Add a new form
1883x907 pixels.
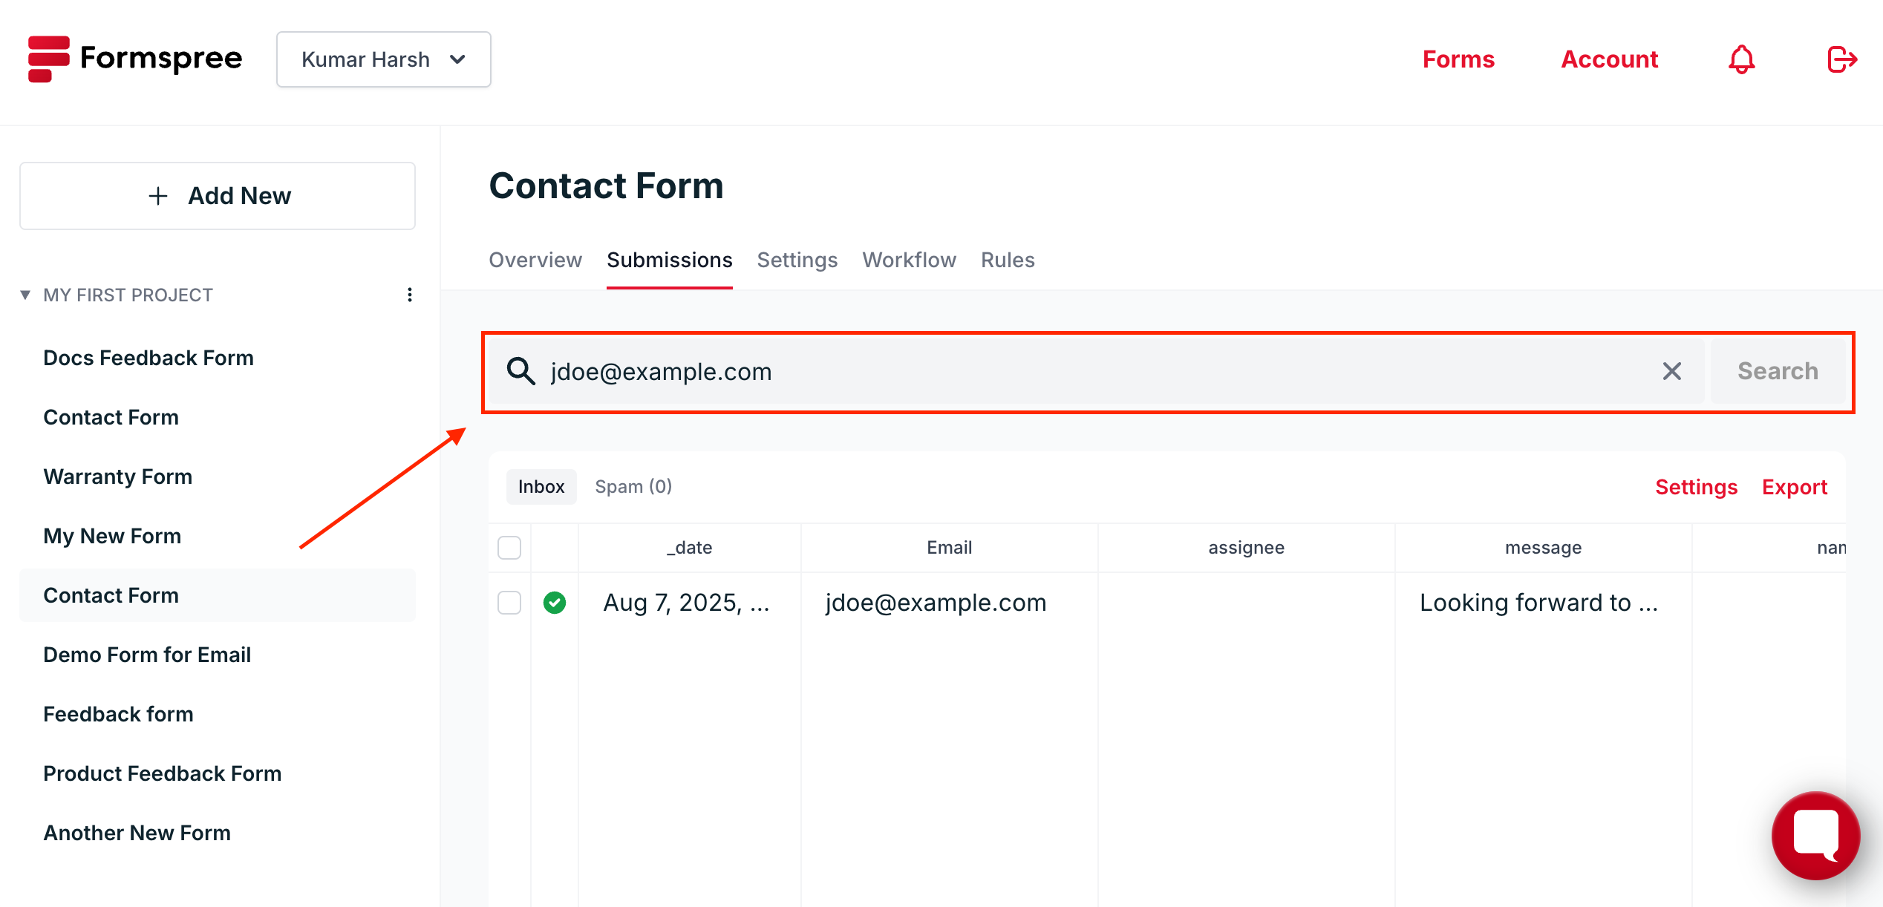(218, 196)
